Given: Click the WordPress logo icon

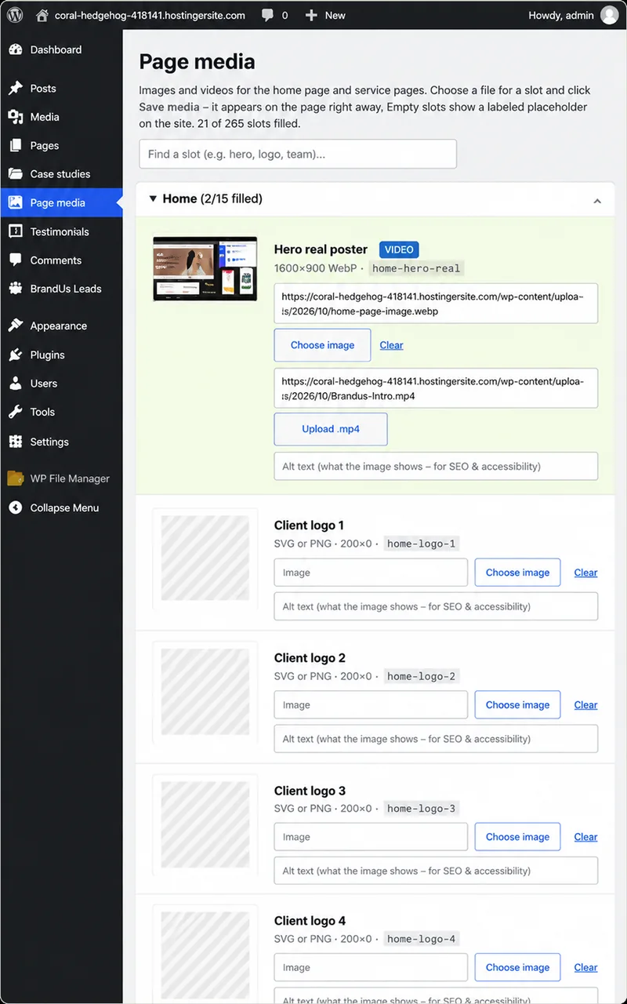Looking at the screenshot, I should tap(15, 15).
